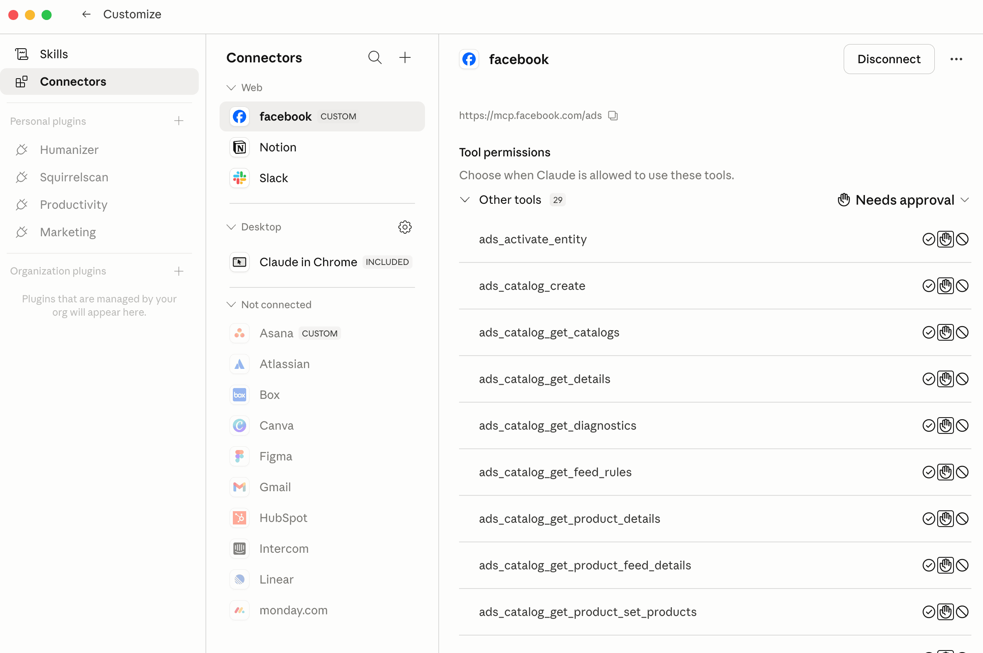
Task: Block the ads_catalog_get_catalogs tool
Action: click(962, 333)
